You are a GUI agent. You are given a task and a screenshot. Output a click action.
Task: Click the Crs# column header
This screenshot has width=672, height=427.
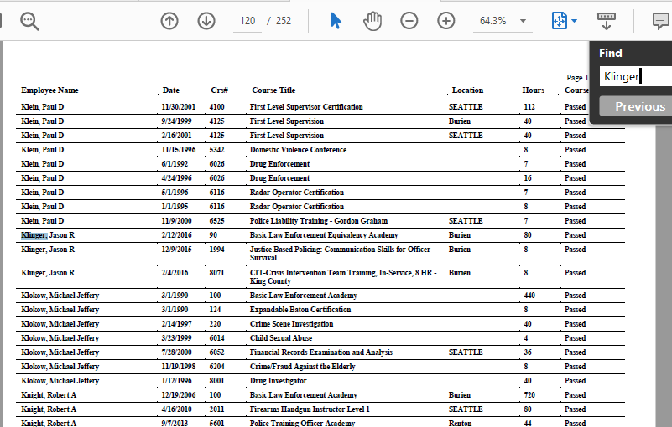point(219,90)
